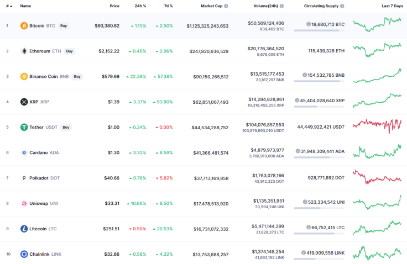The height and width of the screenshot is (264, 407).
Task: Click info icon beside BNB circulating supply
Action: coord(305,75)
